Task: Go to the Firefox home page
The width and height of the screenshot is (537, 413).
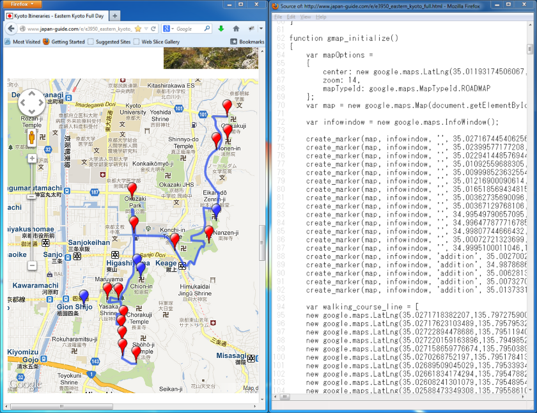Action: (236, 29)
